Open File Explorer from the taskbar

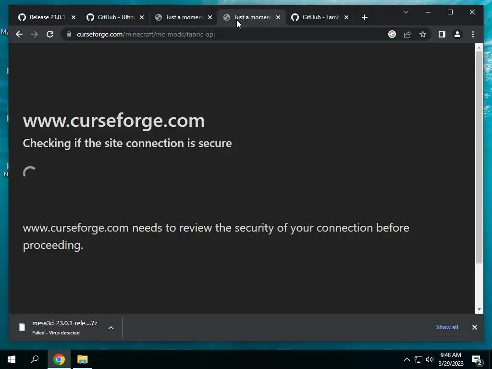83,359
